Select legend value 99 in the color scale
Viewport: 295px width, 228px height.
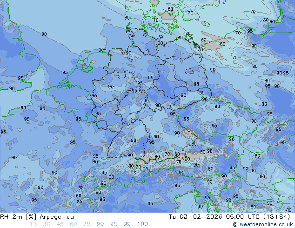pos(127,224)
